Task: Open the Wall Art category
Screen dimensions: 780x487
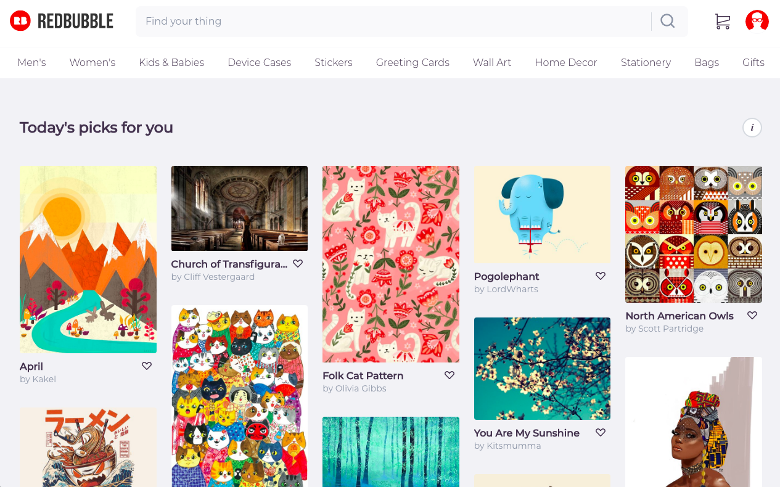Action: click(491, 62)
